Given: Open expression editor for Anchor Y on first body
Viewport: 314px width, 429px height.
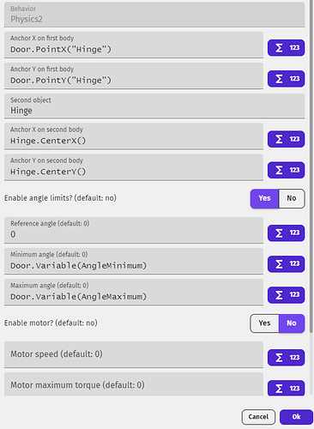Looking at the screenshot, I should tap(286, 79).
